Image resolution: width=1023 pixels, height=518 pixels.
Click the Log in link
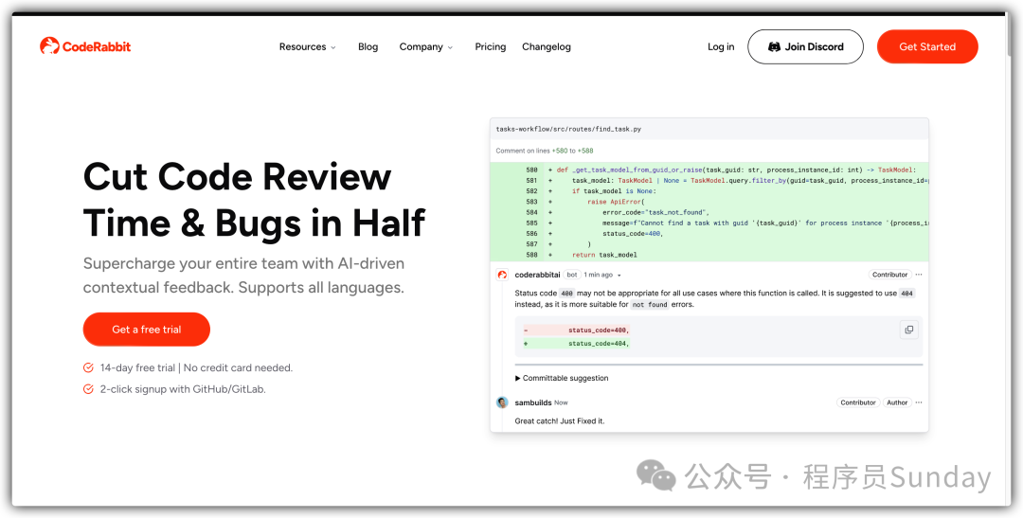click(x=721, y=47)
